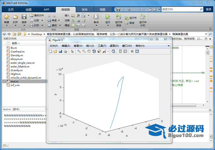This screenshot has width=215, height=150.
Task: Open the Print (打印) dropdown
Action: coord(42,25)
